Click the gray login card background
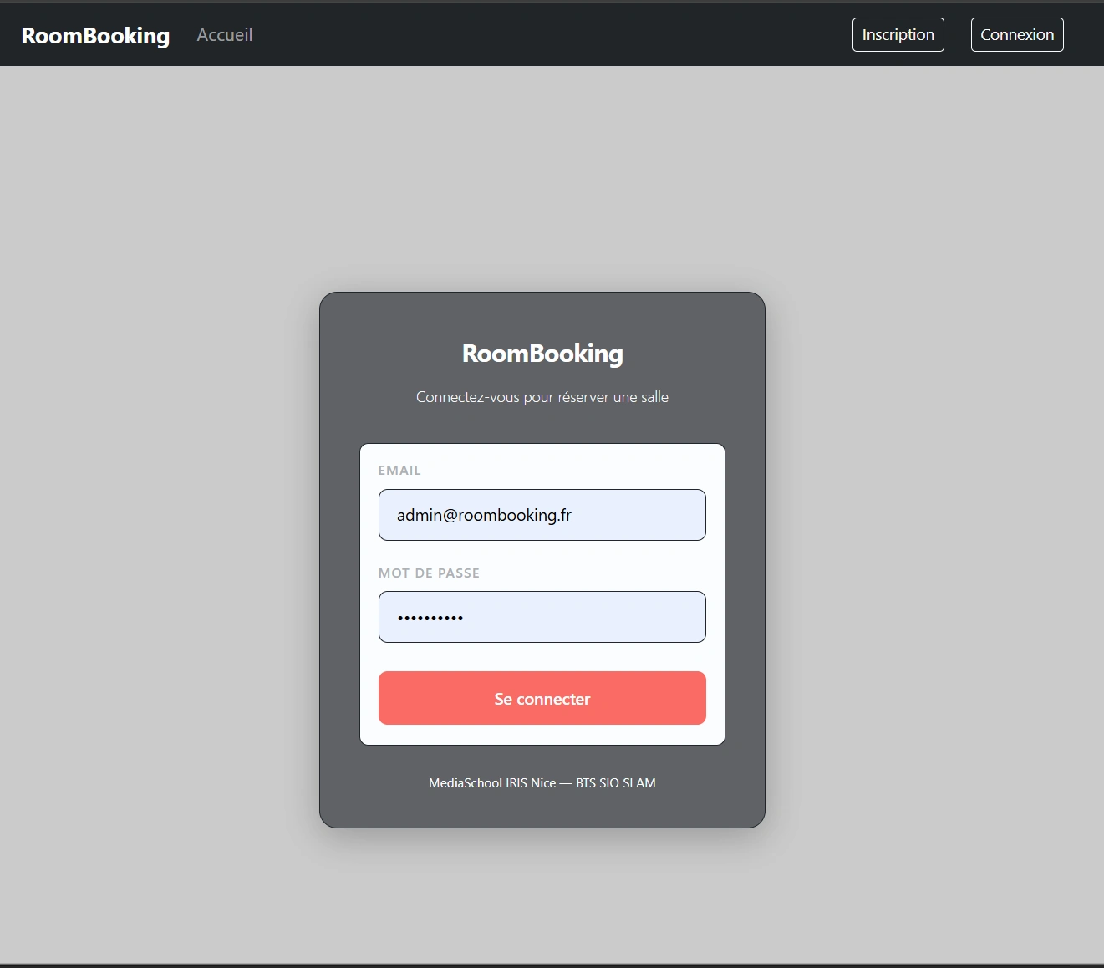Image resolution: width=1104 pixels, height=968 pixels. 542,318
